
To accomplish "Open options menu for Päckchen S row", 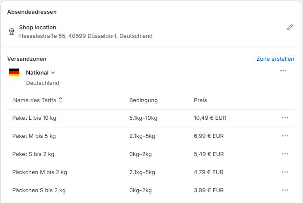I will (285, 190).
